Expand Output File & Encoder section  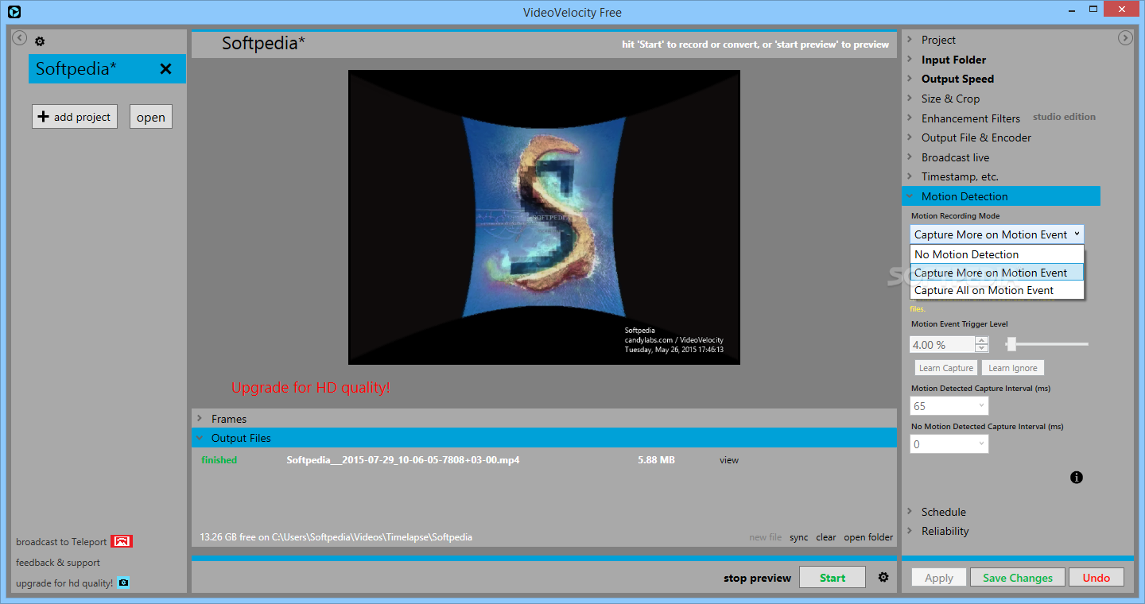[976, 137]
